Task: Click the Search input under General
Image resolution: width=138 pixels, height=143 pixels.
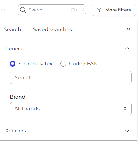Action: pyautogui.click(x=71, y=78)
